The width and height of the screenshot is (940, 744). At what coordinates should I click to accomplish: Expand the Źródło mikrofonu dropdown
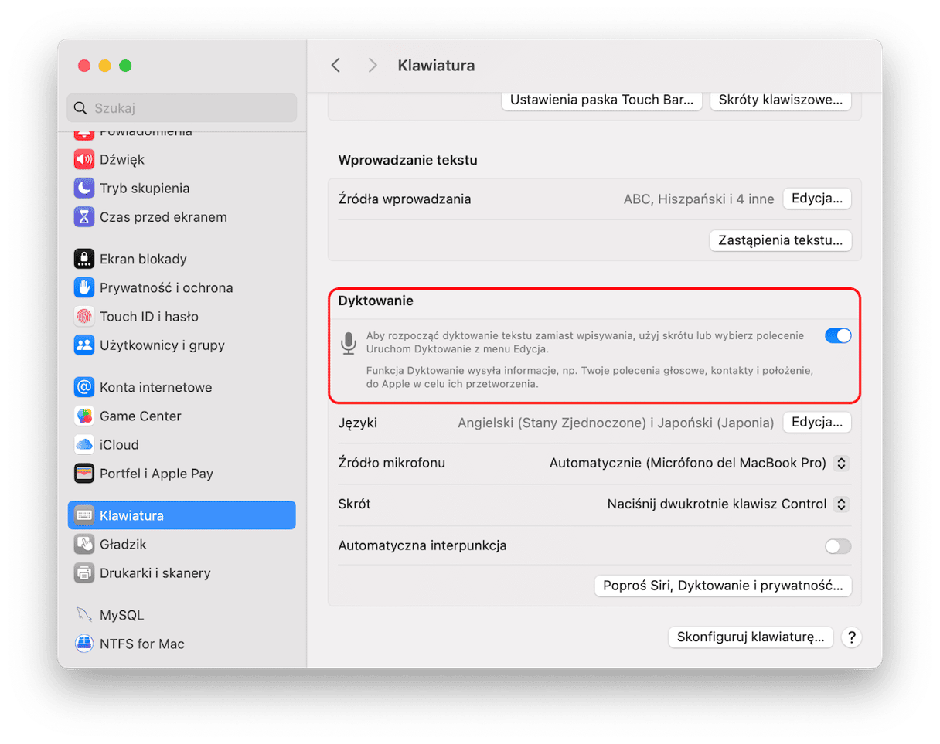(x=843, y=464)
